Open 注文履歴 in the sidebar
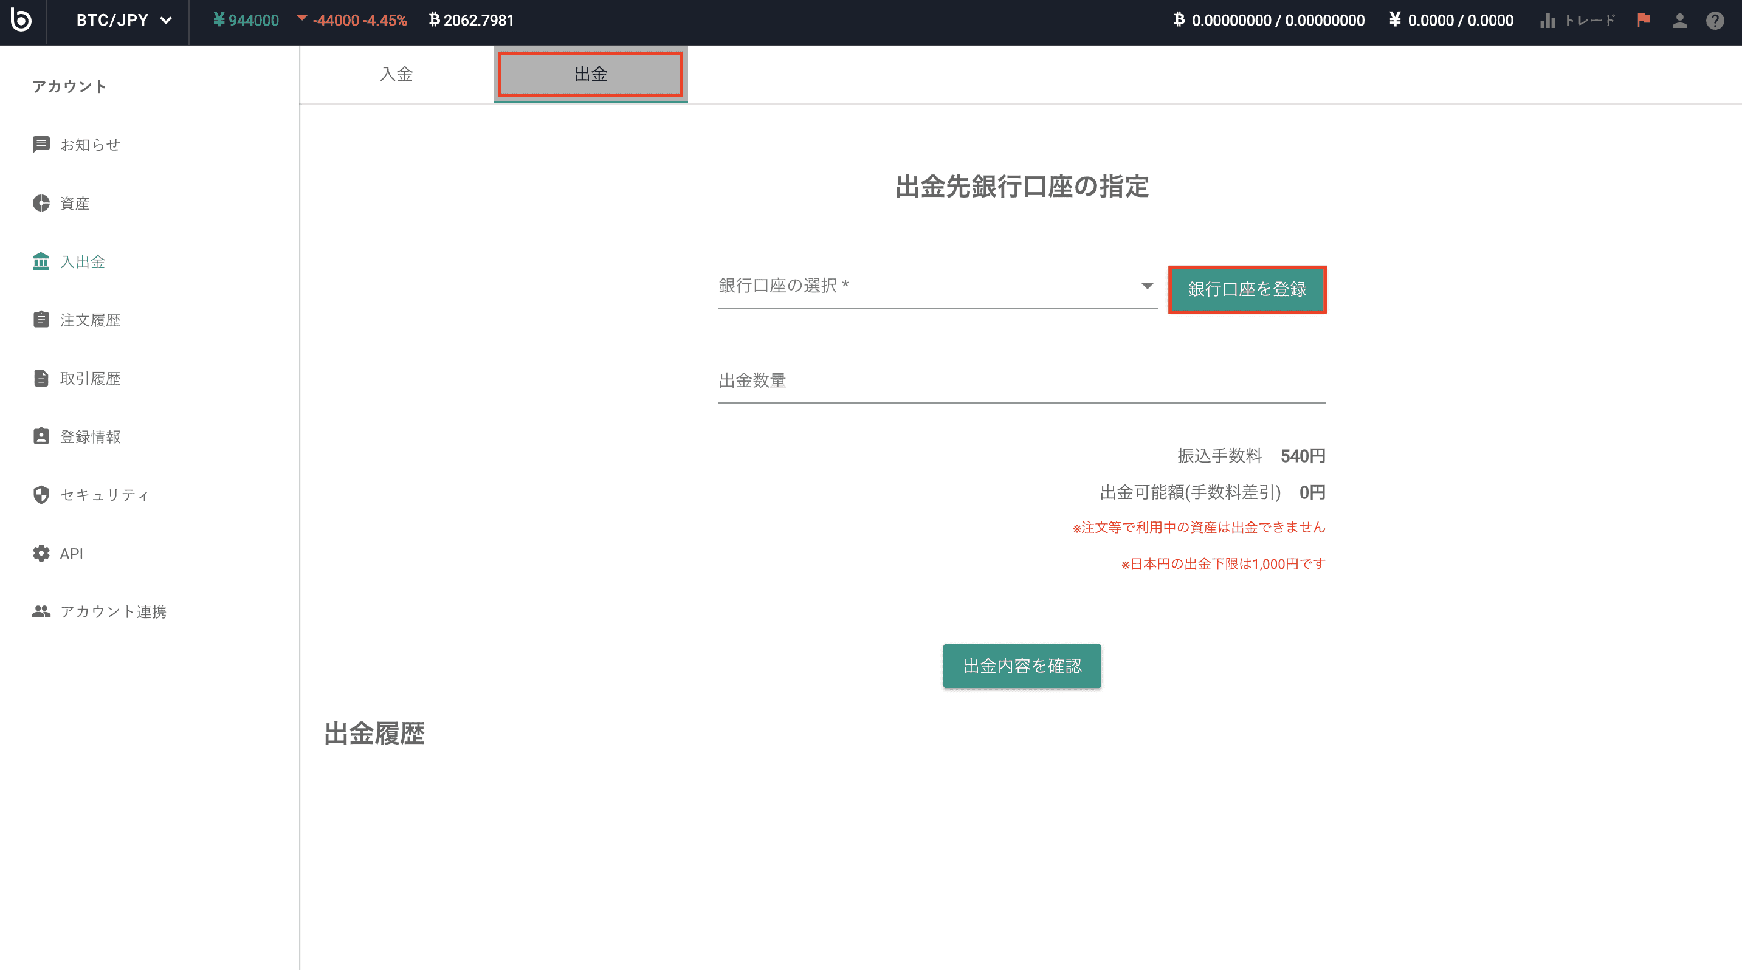Screen dimensions: 1742x970 point(89,320)
